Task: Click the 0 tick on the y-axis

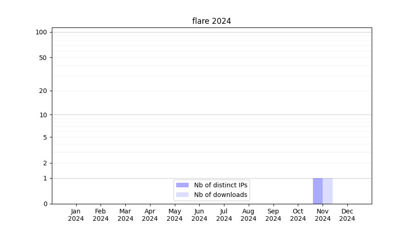Action: (x=45, y=204)
